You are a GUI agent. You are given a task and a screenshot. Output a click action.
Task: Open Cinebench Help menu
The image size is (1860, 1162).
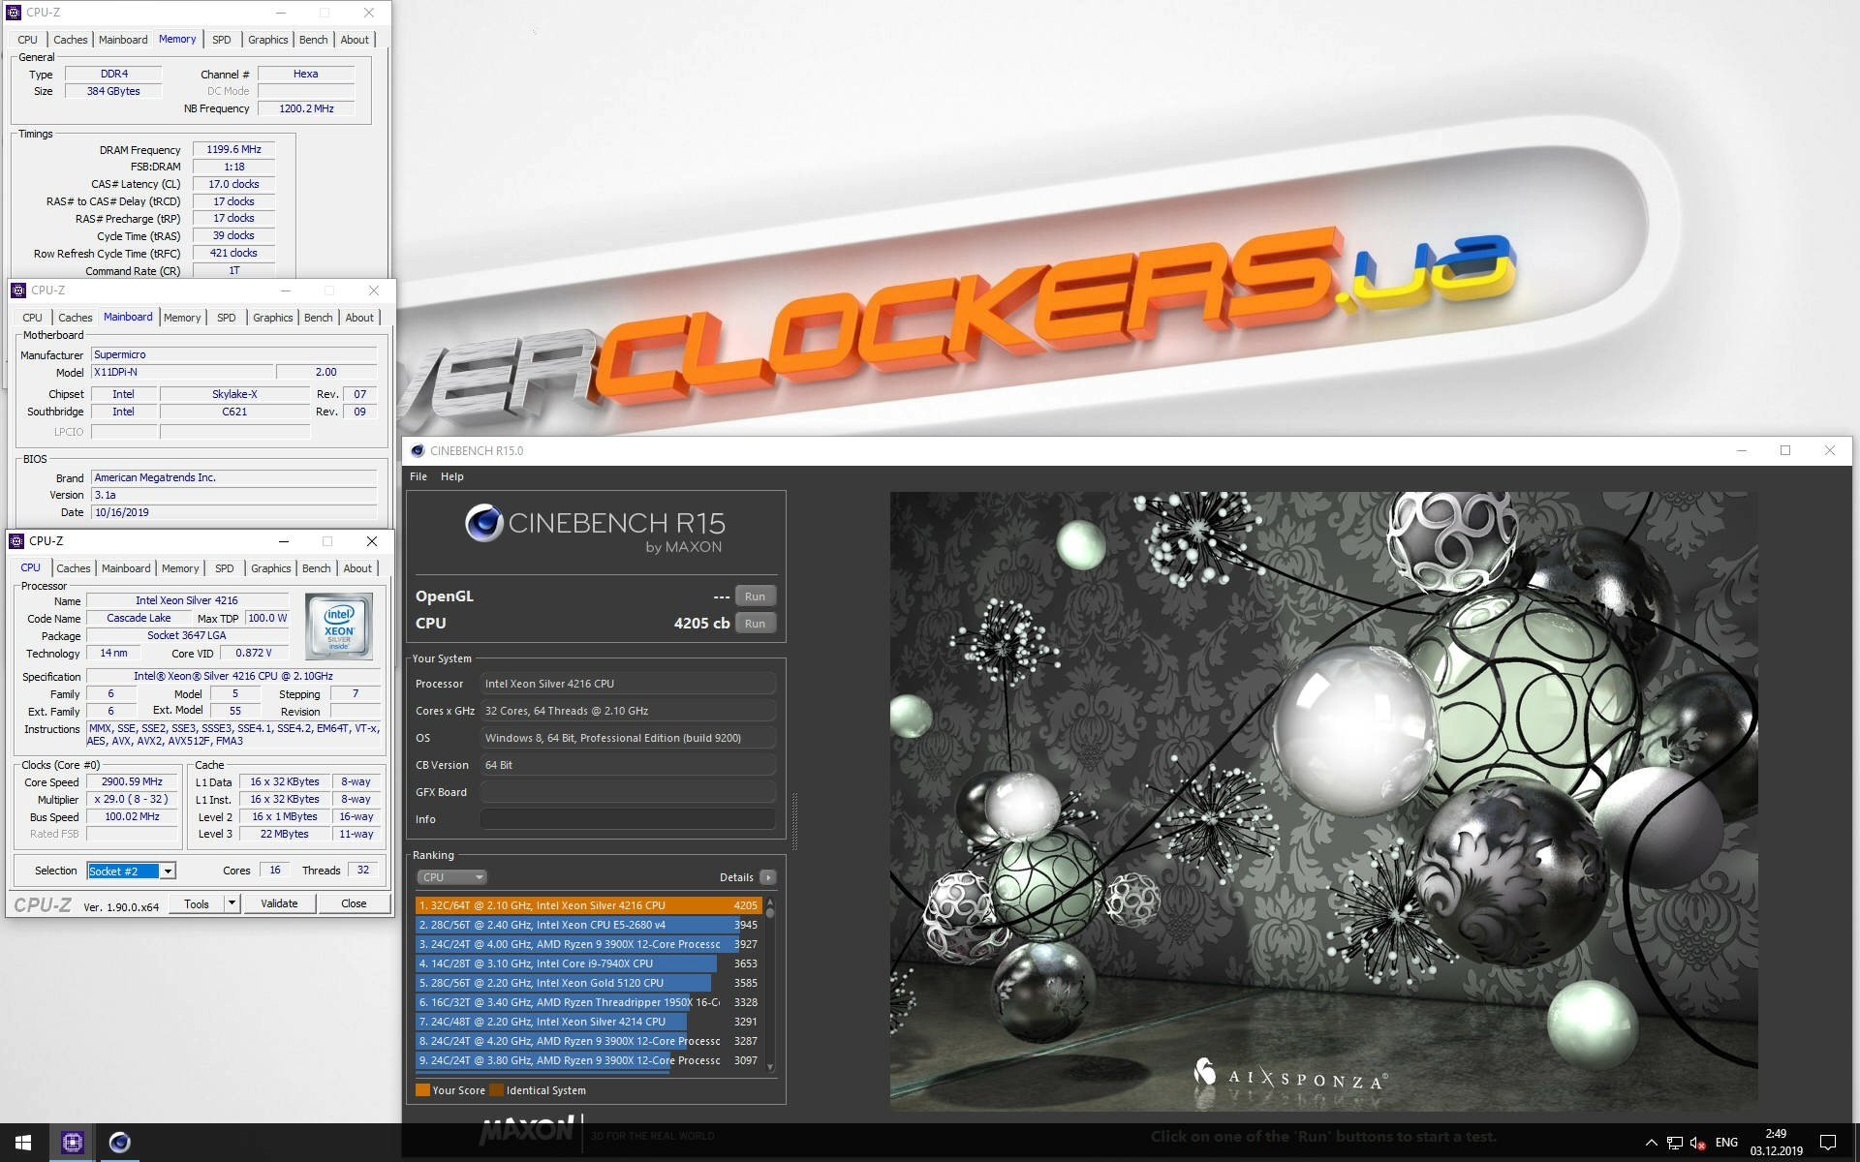click(x=451, y=476)
